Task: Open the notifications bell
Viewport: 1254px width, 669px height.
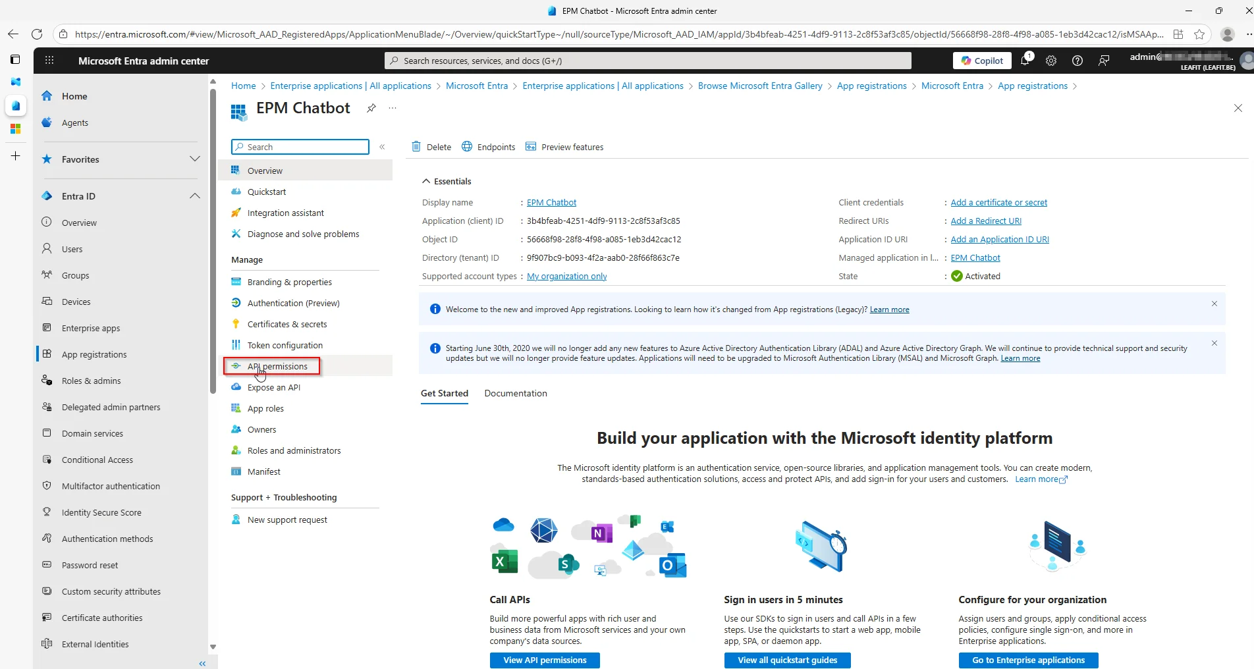Action: coord(1025,60)
